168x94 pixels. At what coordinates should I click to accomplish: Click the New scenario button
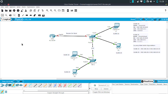(x=96, y=89)
